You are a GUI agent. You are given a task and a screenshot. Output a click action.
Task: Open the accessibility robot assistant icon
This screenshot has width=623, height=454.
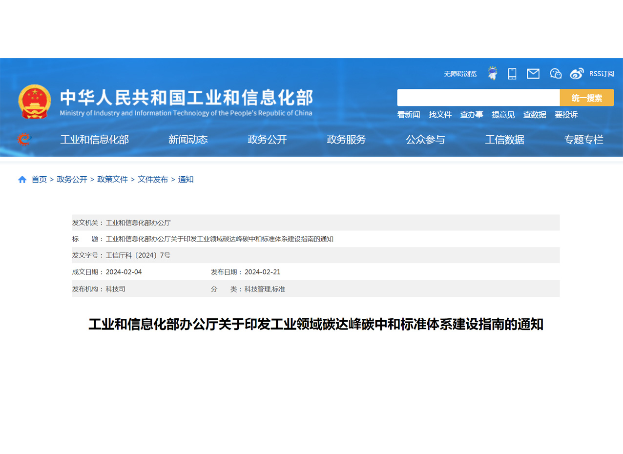coord(493,74)
